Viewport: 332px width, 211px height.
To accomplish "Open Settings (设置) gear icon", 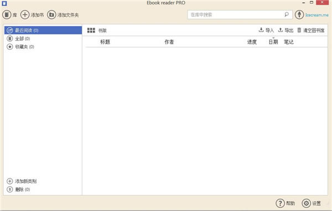I will pyautogui.click(x=306, y=203).
